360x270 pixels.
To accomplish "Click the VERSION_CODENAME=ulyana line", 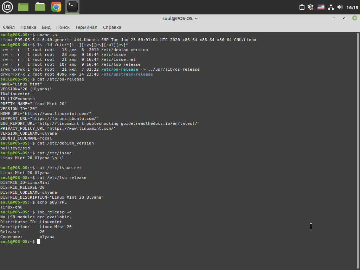I will (28, 133).
